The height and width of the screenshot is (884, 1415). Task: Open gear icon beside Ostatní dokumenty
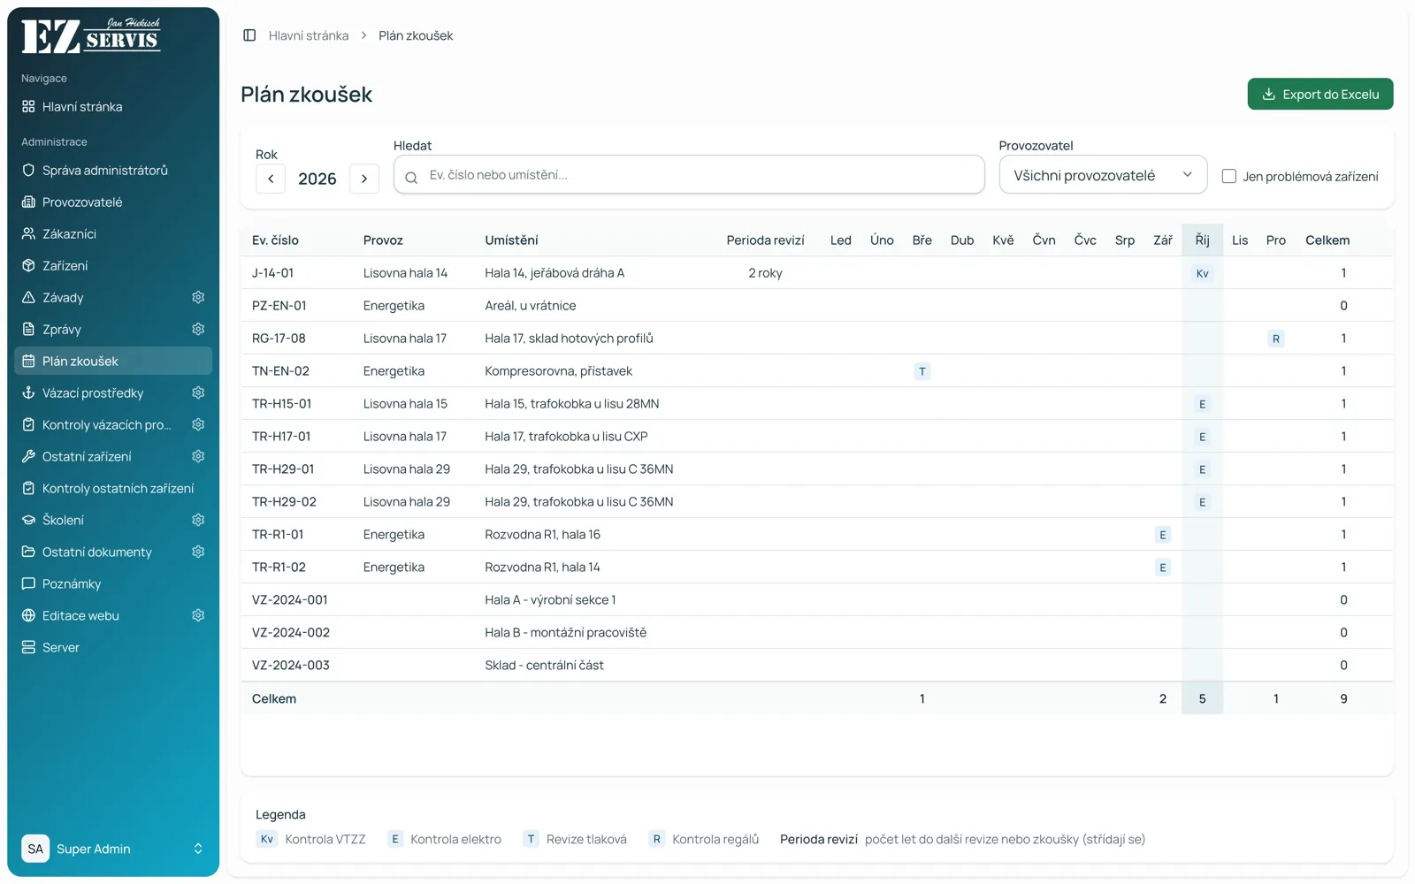pyautogui.click(x=198, y=552)
